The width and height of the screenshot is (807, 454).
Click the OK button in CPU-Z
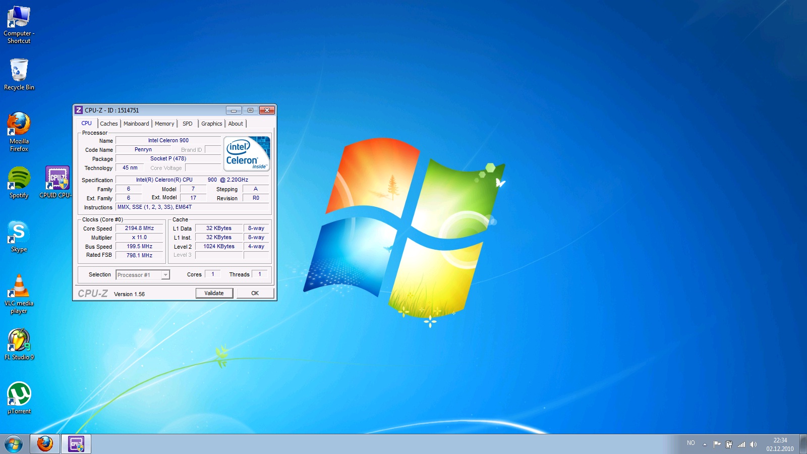(255, 293)
